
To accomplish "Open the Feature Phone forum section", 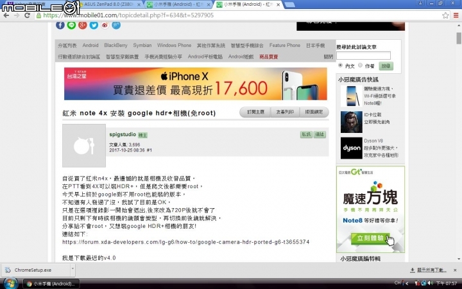I will [x=285, y=45].
